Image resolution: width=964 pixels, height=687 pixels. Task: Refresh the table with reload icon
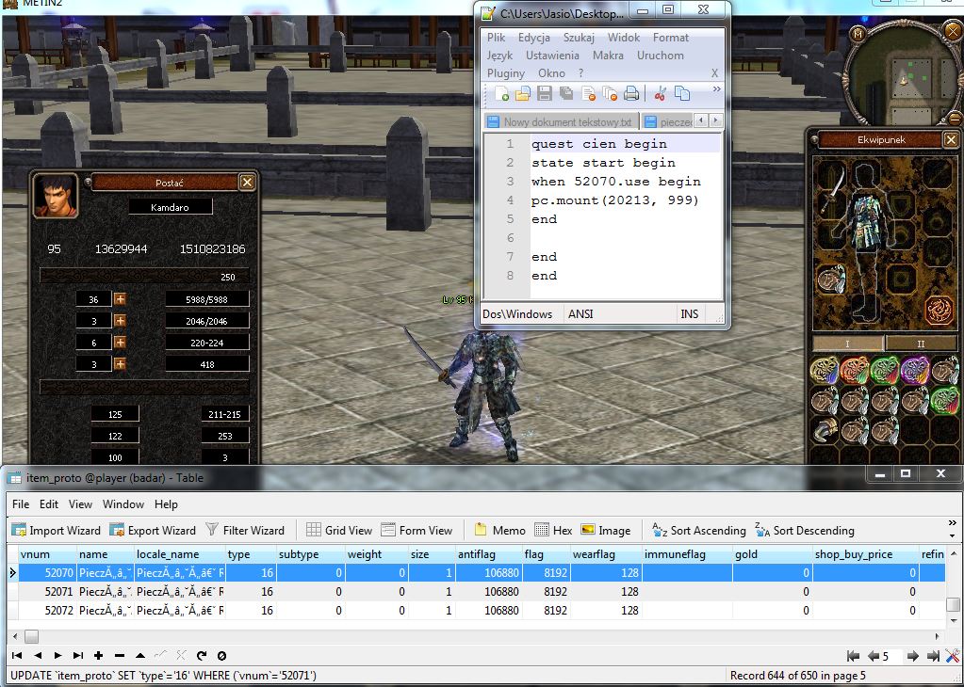point(201,655)
